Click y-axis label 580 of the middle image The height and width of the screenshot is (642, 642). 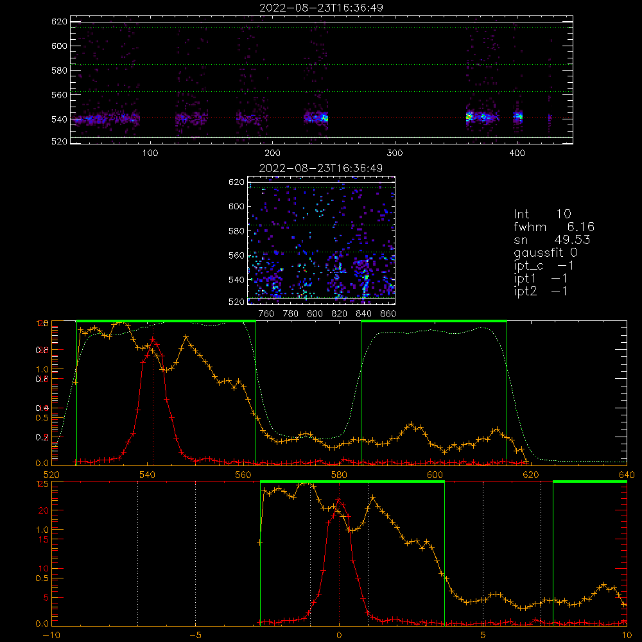click(237, 231)
